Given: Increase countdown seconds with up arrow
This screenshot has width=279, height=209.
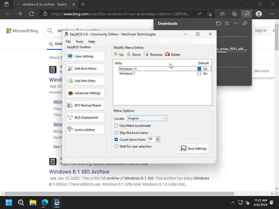Looking at the screenshot, I should click(x=158, y=138).
